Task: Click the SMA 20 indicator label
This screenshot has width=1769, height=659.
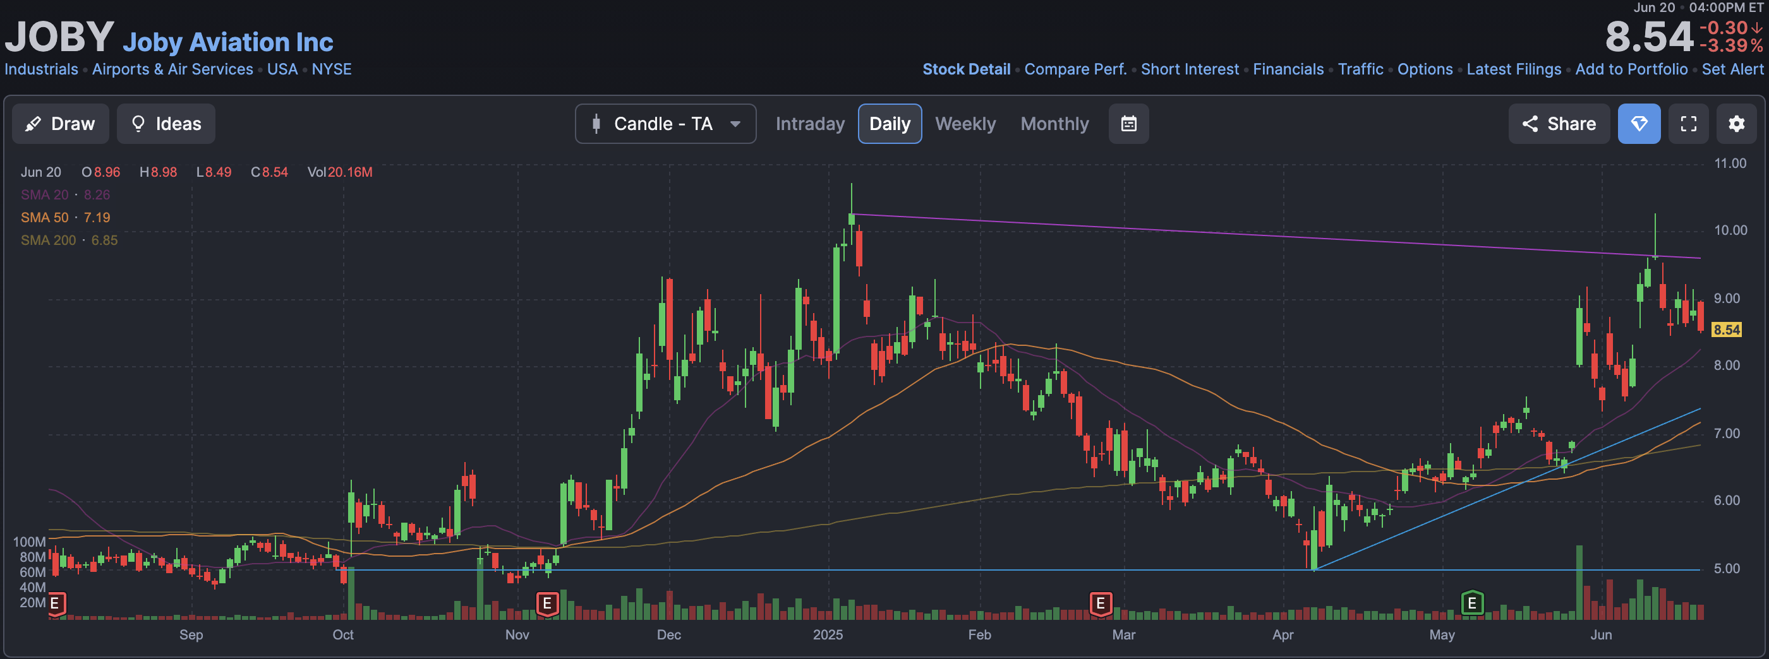Action: pos(45,195)
